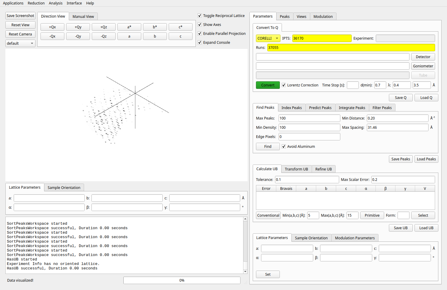Viewport: 447px width, 290px height.
Task: Click the Load Q button
Action: [x=426, y=98]
